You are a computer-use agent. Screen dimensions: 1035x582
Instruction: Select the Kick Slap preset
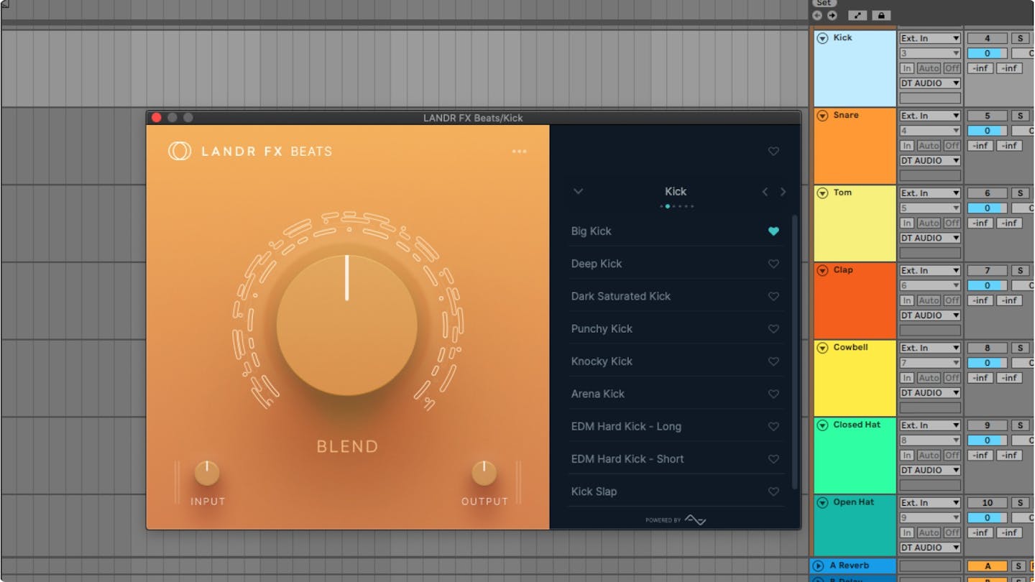point(594,491)
